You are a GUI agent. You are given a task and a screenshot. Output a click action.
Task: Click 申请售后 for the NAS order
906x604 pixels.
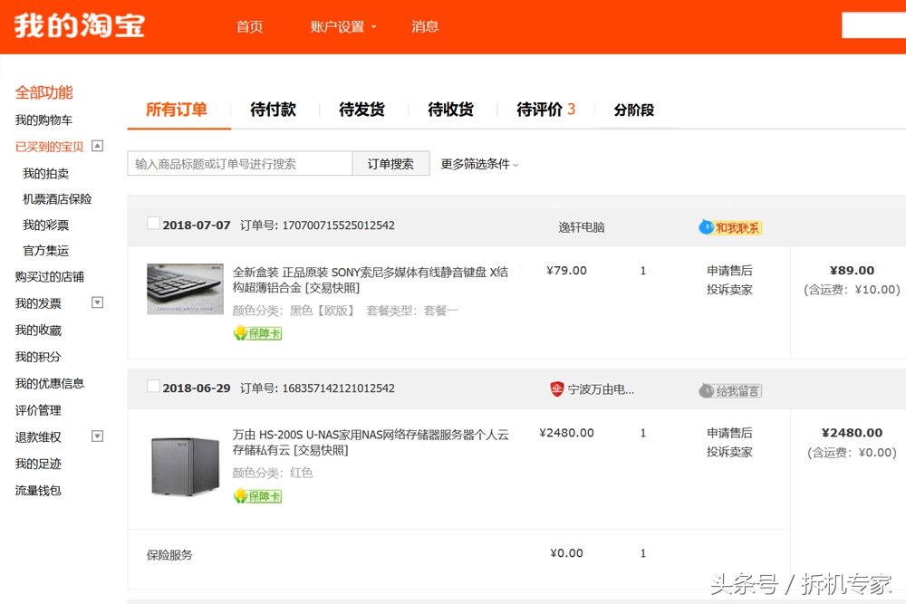click(x=729, y=433)
